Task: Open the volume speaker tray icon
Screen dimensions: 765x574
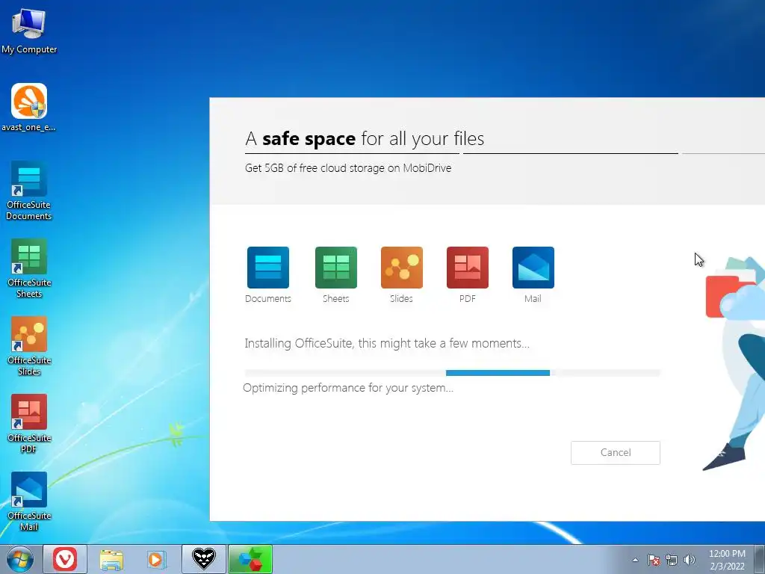Action: click(689, 560)
